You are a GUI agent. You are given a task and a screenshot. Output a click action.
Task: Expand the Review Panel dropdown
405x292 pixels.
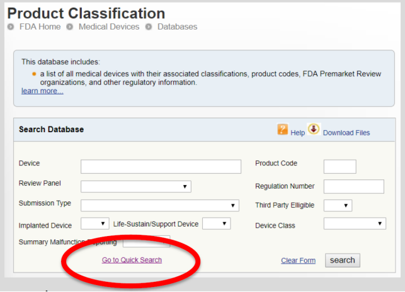136,186
